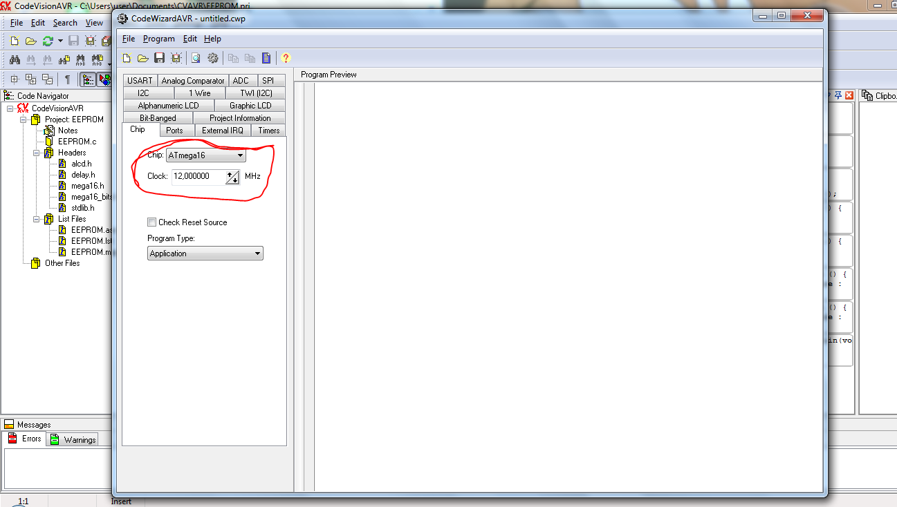Click Expand All Folds icon
The width and height of the screenshot is (897, 507).
pyautogui.click(x=31, y=79)
